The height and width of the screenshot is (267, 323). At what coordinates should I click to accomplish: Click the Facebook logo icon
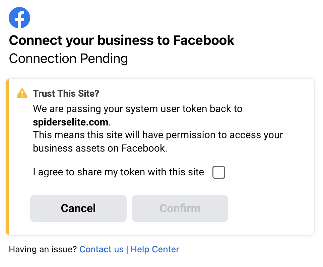pos(19,17)
